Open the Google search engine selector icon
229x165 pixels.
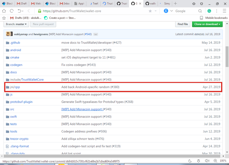point(166,11)
